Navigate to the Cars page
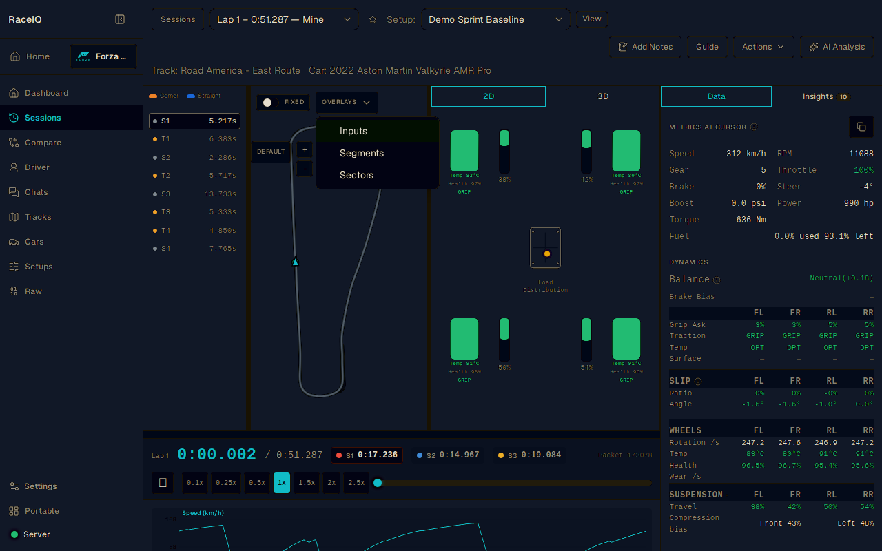 72,242
